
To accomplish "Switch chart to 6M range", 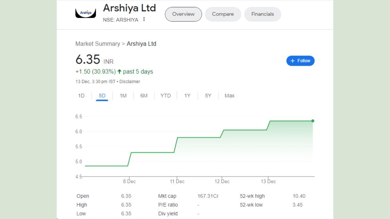I will pyautogui.click(x=144, y=96).
